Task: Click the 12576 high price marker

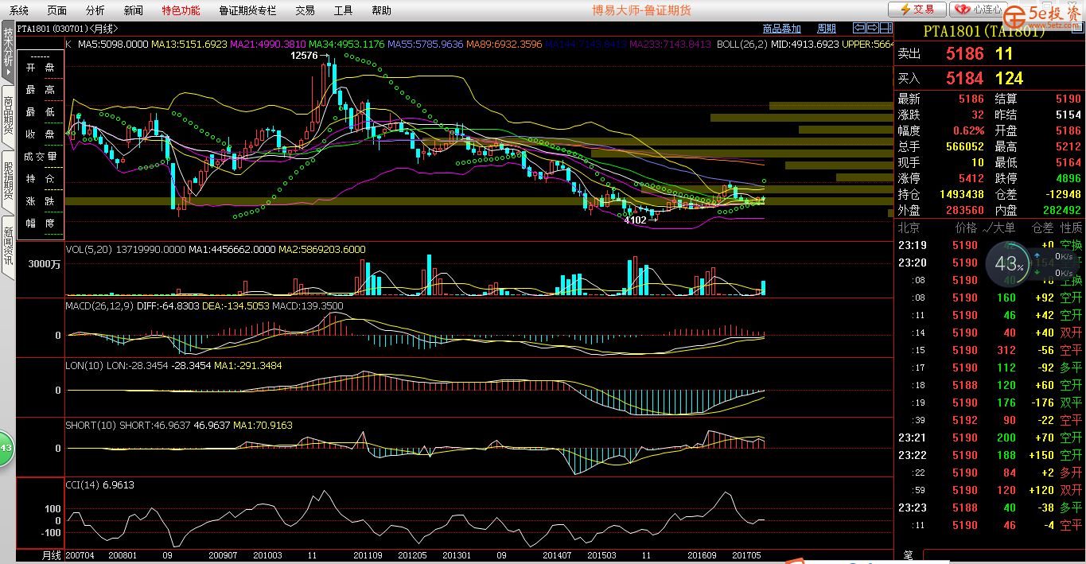Action: [x=305, y=56]
